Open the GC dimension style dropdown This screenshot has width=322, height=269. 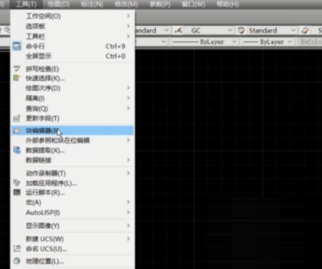coord(230,30)
